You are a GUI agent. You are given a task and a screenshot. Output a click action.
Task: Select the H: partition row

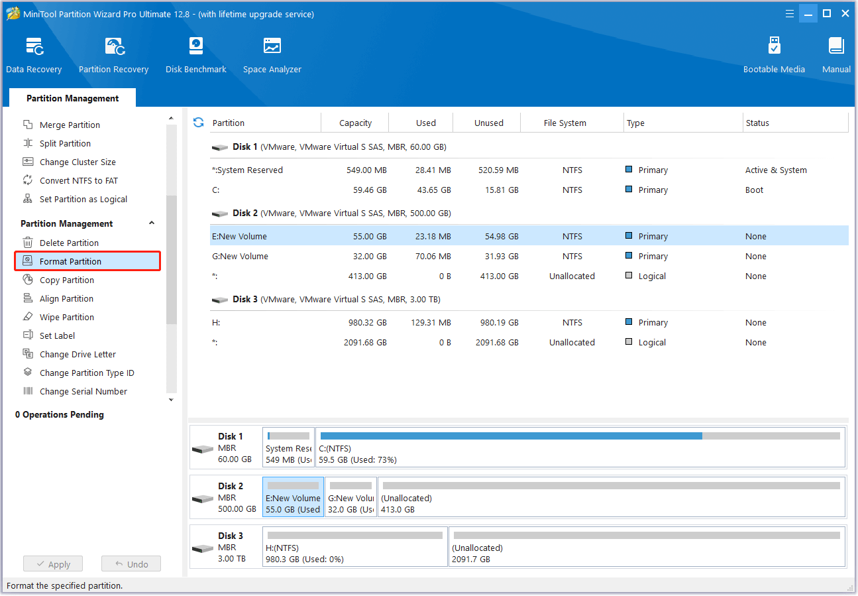coord(529,322)
